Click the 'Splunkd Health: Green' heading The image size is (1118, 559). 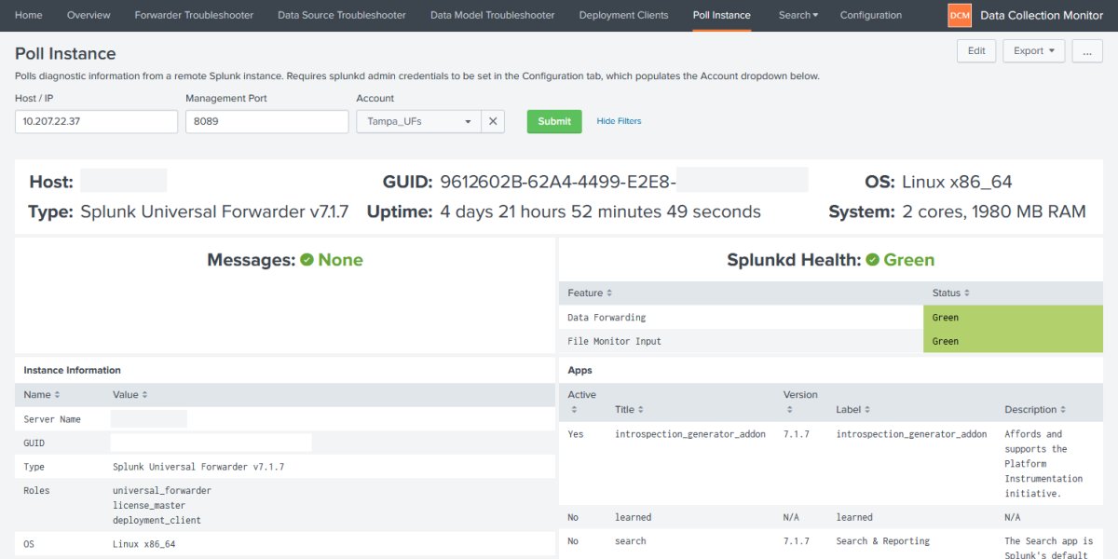point(831,260)
